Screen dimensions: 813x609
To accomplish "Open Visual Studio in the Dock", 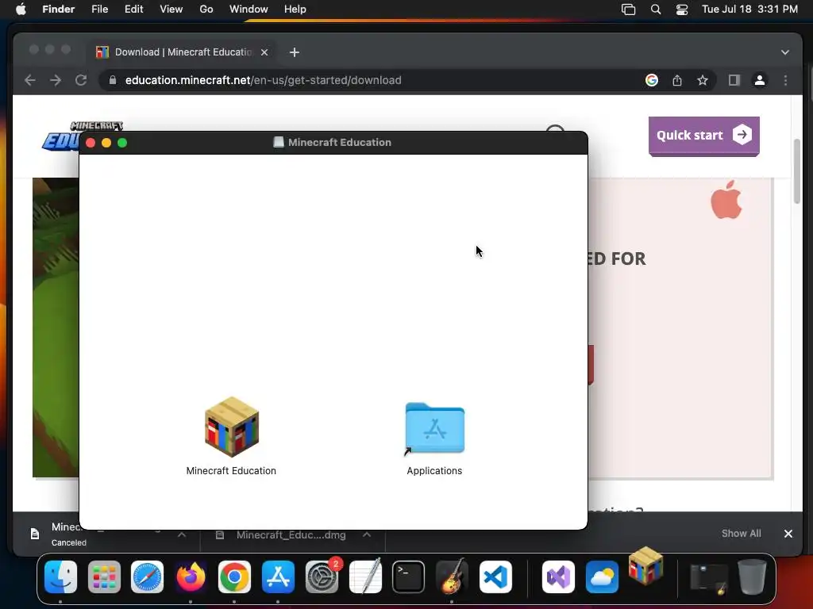I will (558, 577).
